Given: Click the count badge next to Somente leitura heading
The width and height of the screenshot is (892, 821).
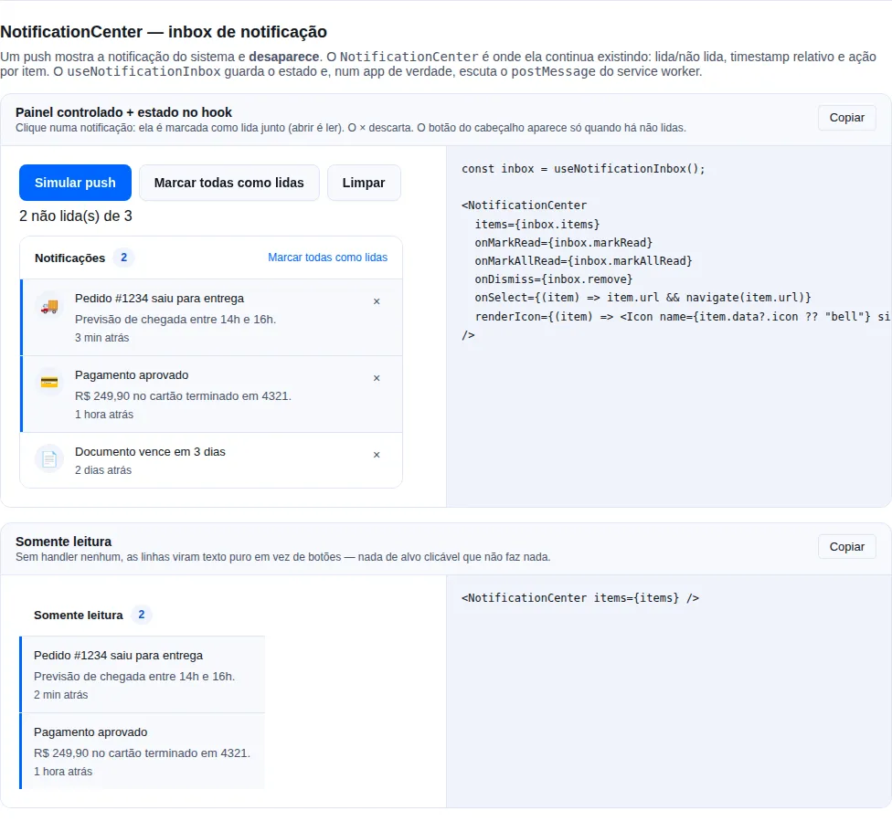Looking at the screenshot, I should pos(142,615).
